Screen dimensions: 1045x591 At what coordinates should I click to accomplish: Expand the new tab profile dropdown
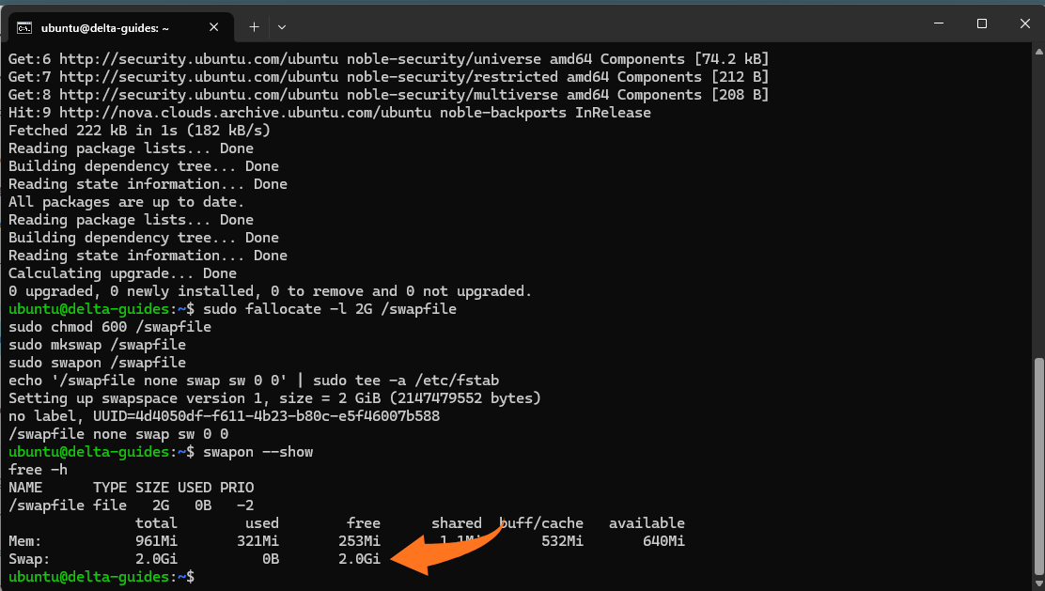(282, 27)
